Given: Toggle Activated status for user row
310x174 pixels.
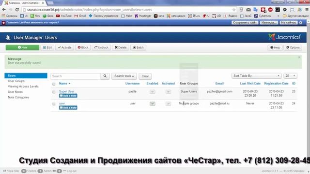Looking at the screenshot, I should 168,103.
